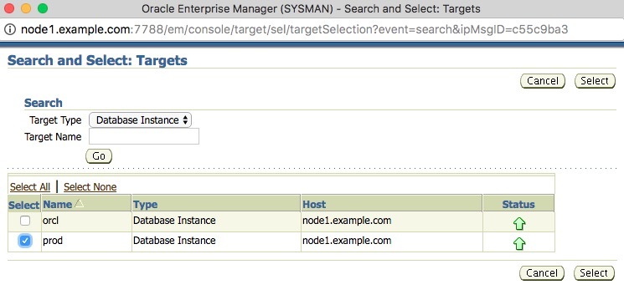Click the Name column sort triangle icon
The width and height of the screenshot is (624, 305).
coord(80,203)
